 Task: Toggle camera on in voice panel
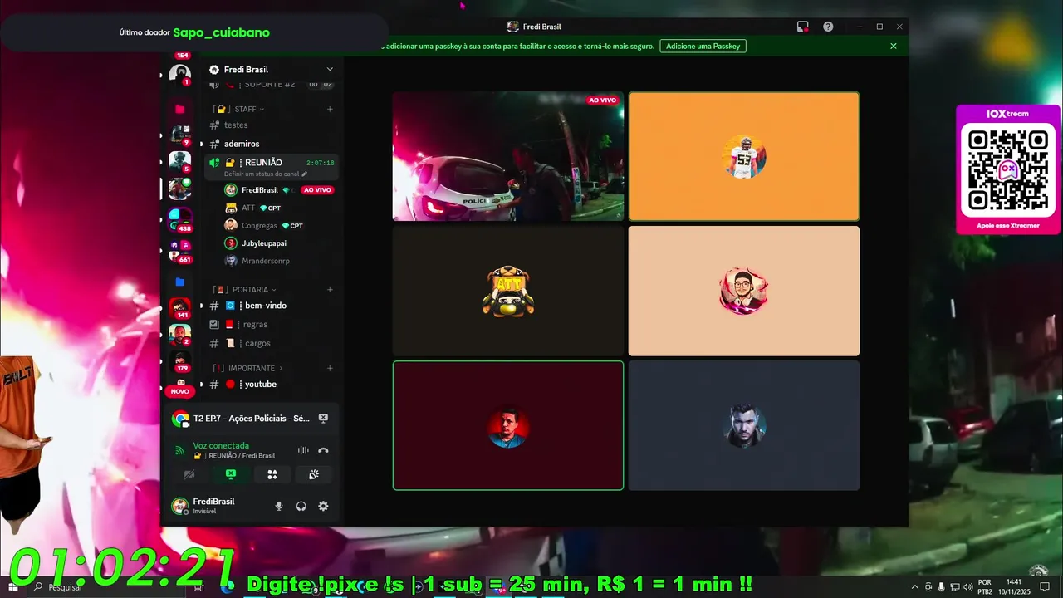click(x=189, y=474)
